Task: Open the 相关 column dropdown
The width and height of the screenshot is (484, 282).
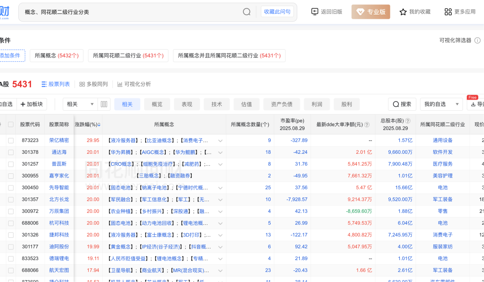Action: point(80,104)
